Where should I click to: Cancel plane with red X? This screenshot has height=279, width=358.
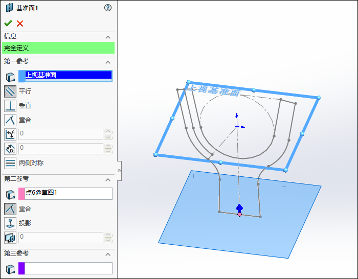[20, 24]
